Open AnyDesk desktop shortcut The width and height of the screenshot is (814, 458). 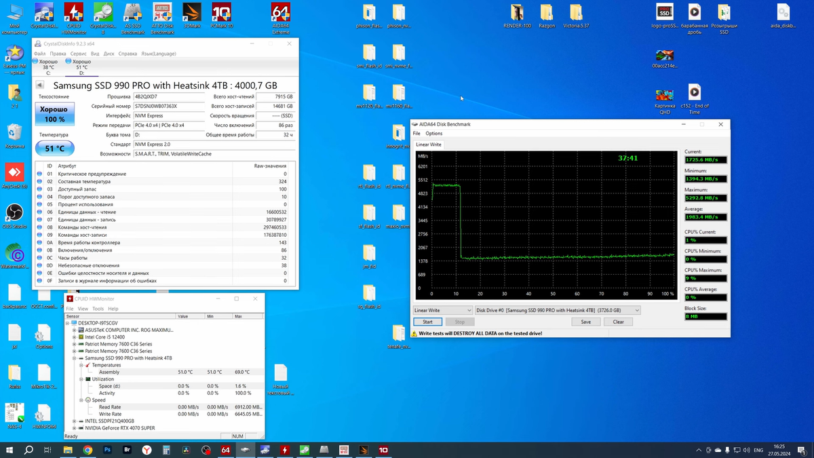pyautogui.click(x=14, y=175)
